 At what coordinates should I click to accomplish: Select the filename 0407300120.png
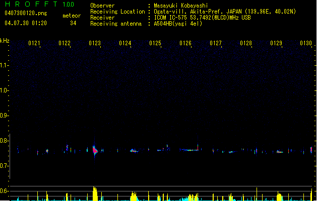click(x=26, y=13)
